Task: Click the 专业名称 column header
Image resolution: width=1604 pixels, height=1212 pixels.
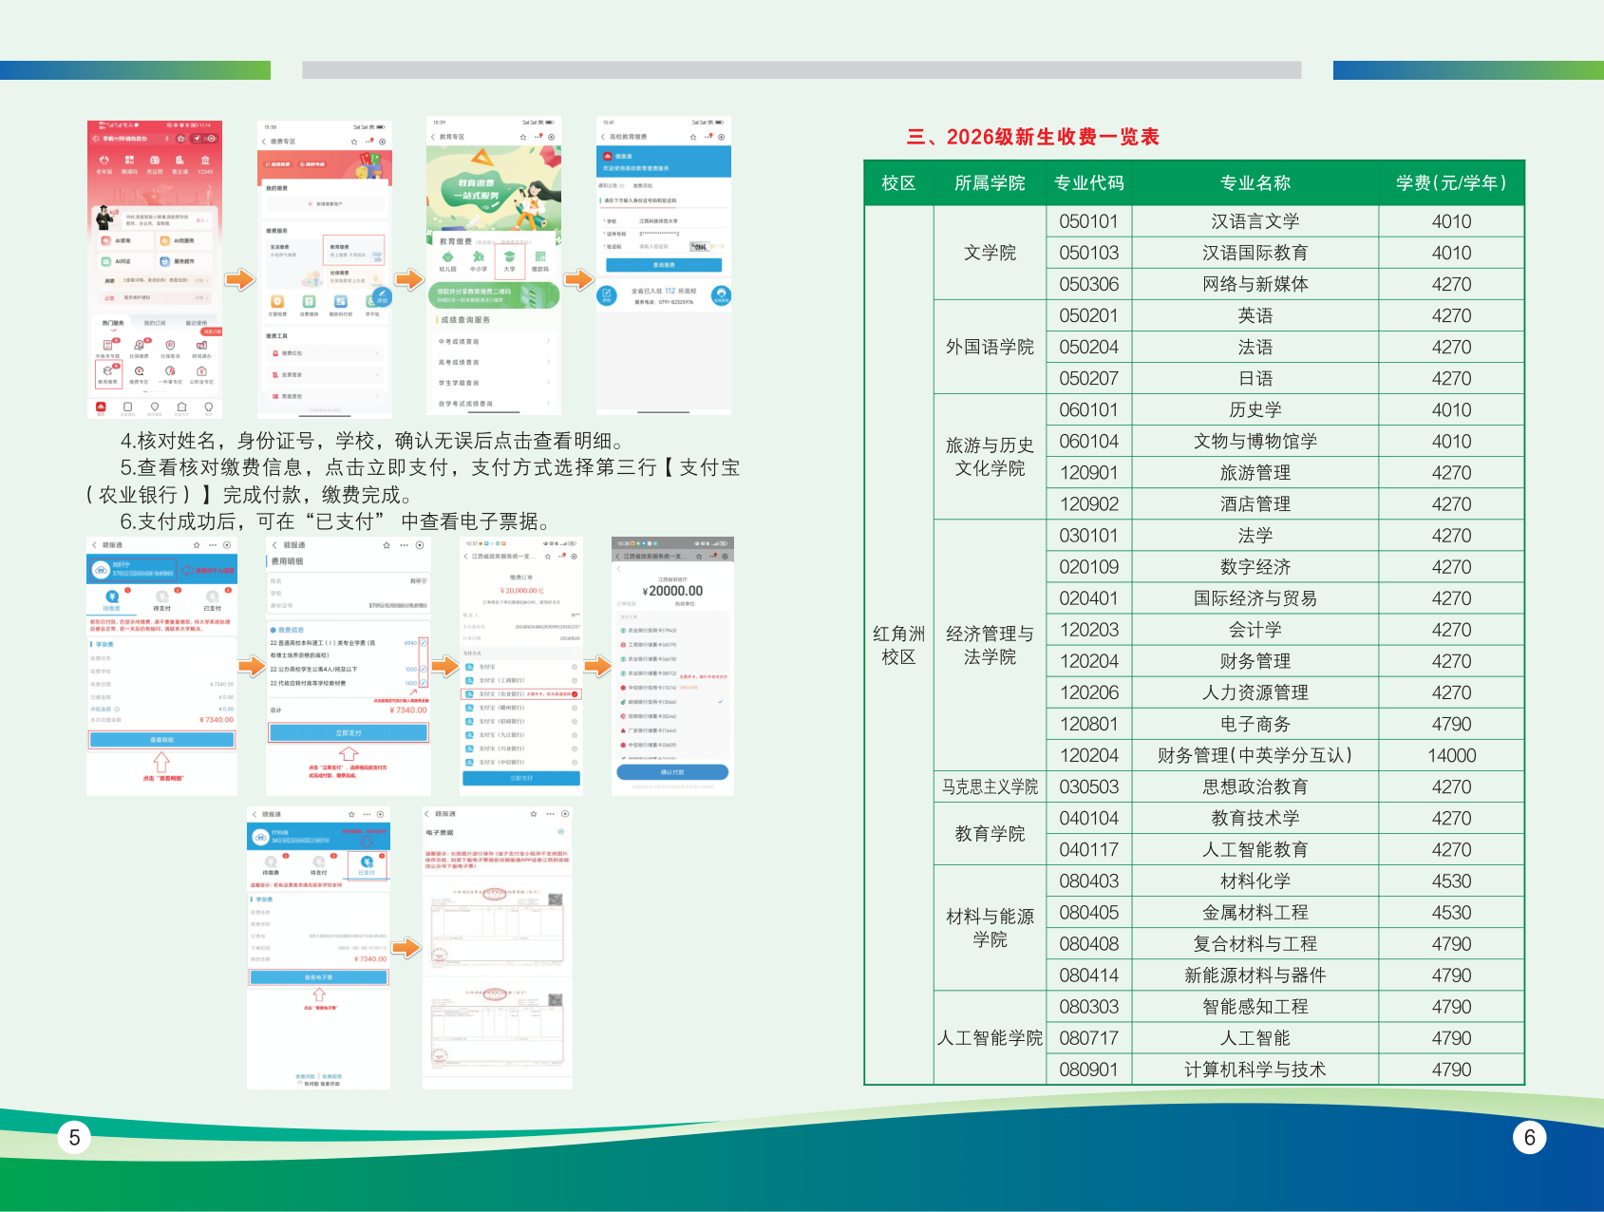Action: [1255, 183]
